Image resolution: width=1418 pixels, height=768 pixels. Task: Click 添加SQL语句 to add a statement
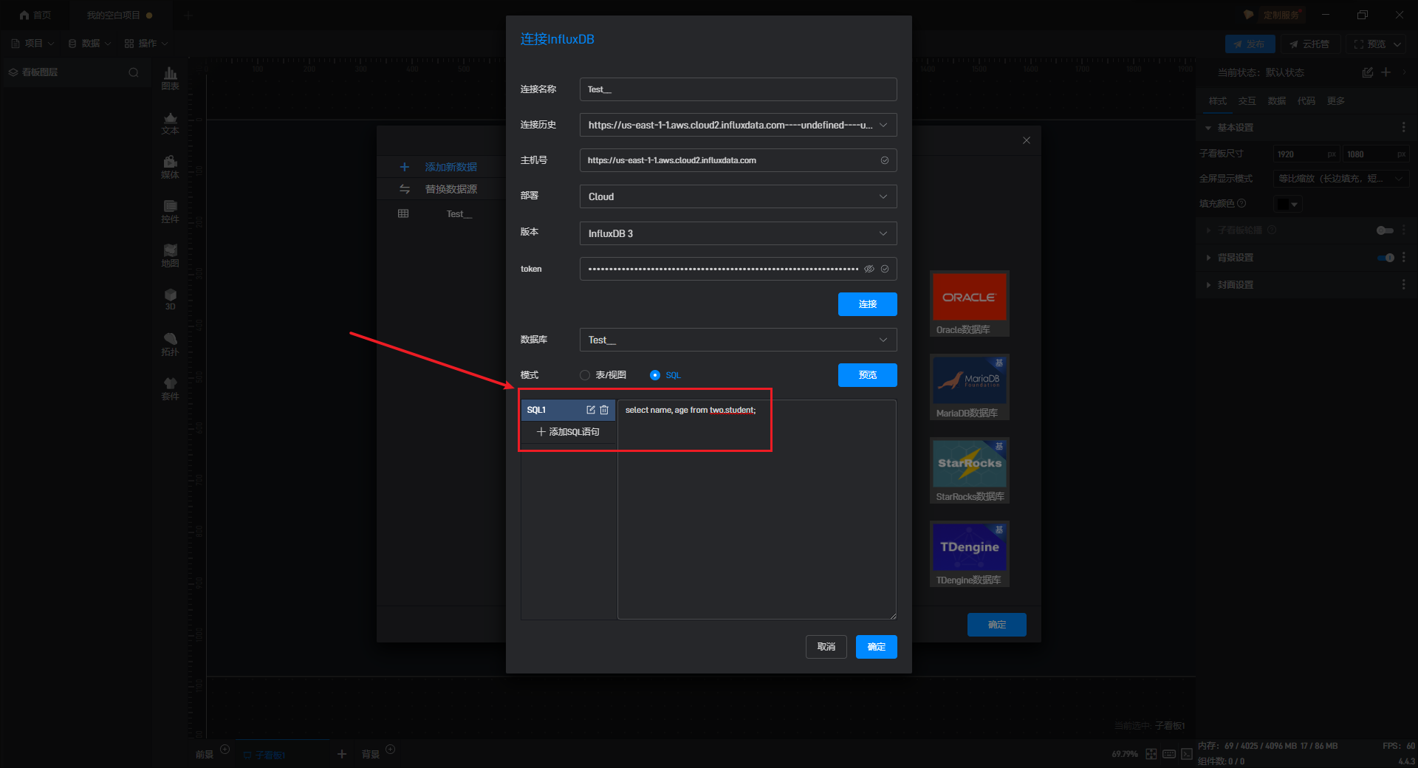pyautogui.click(x=568, y=432)
